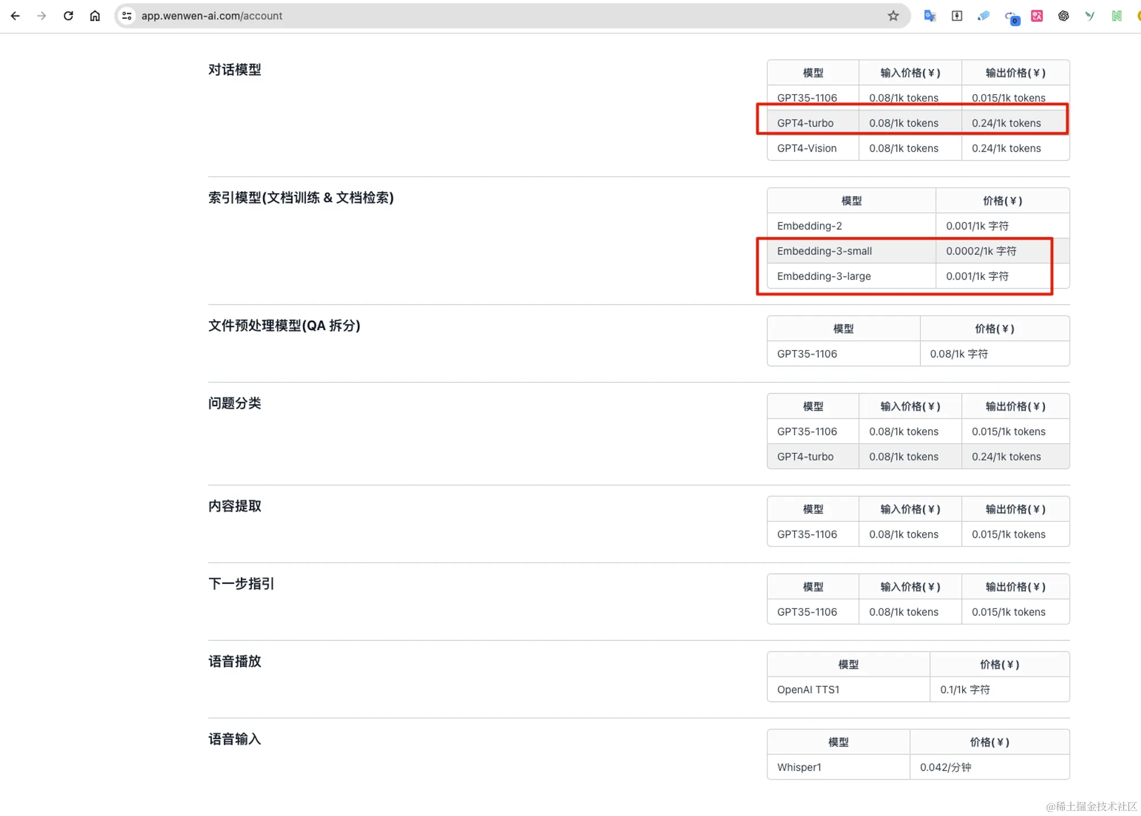Open the green N extension icon
Viewport: 1141px width, 816px height.
(x=1116, y=16)
